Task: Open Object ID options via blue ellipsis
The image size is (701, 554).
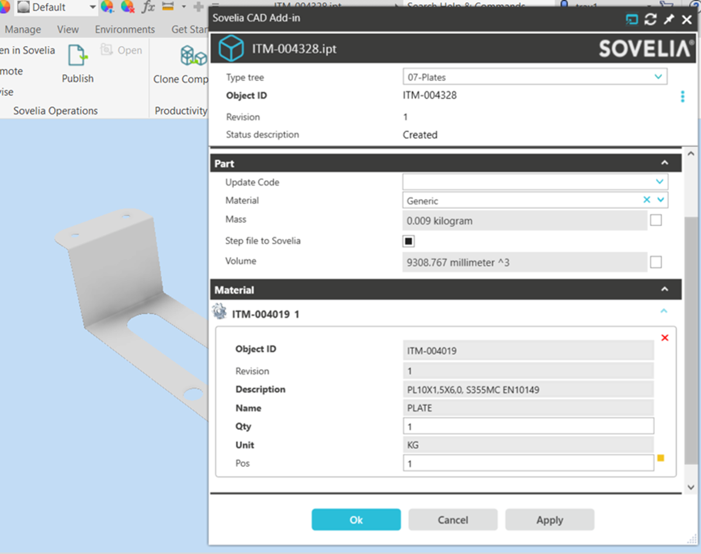Action: point(682,96)
